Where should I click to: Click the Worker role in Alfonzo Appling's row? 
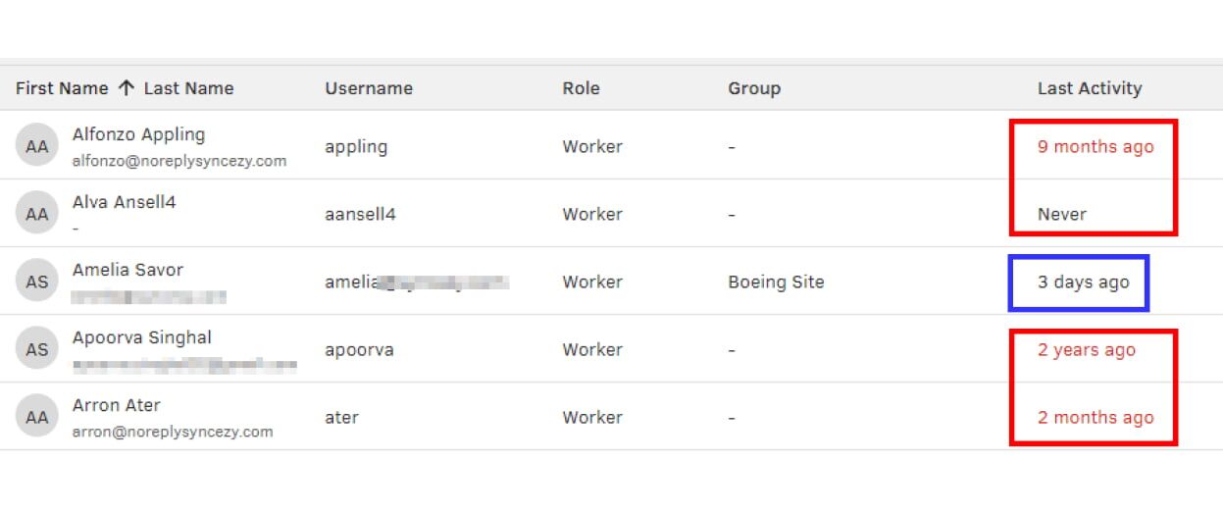coord(592,146)
